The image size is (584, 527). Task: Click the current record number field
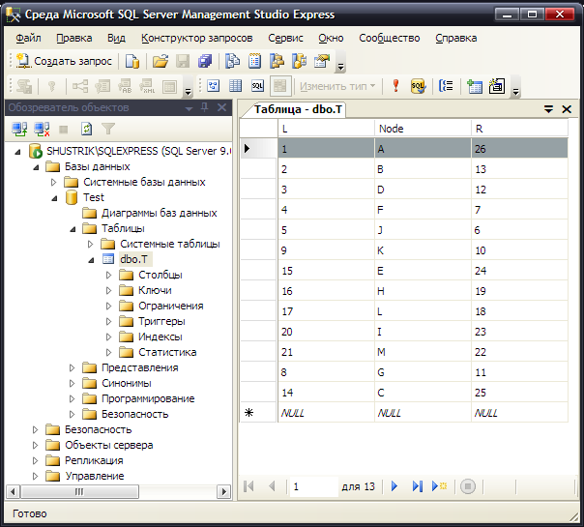click(x=313, y=486)
